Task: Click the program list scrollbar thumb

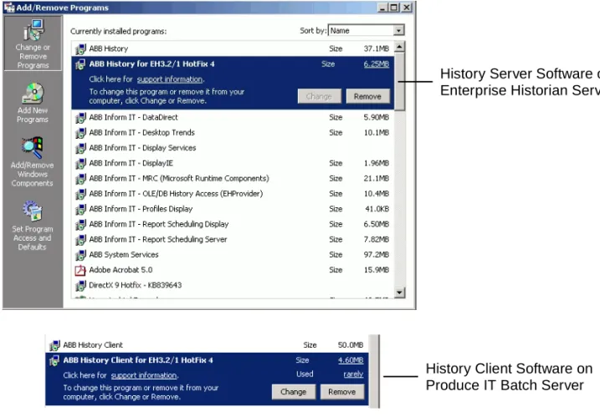Action: click(399, 81)
